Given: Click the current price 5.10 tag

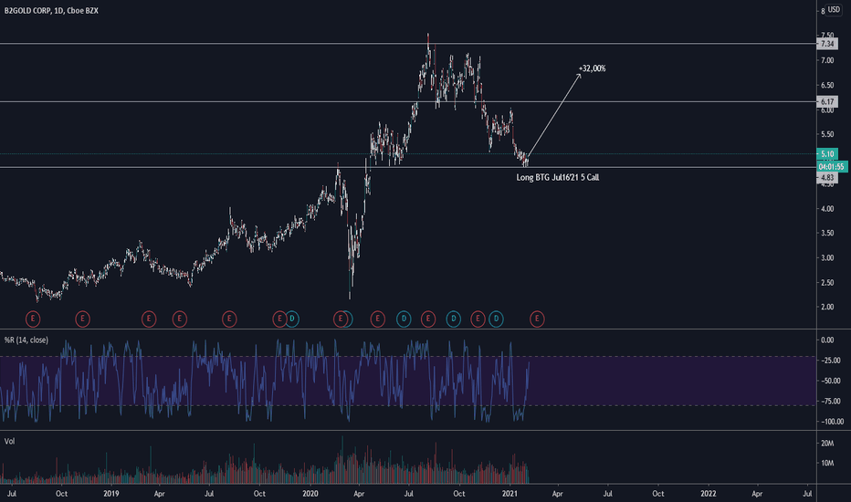Looking at the screenshot, I should [x=827, y=154].
